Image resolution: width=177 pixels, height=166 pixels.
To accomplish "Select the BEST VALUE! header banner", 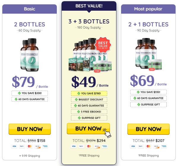I will pyautogui.click(x=89, y=6).
